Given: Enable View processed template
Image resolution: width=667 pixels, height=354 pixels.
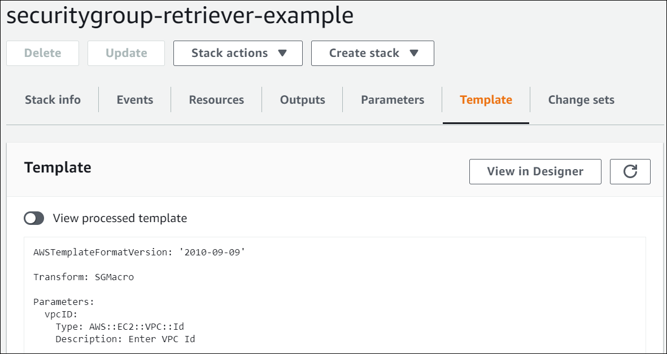Looking at the screenshot, I should point(34,218).
